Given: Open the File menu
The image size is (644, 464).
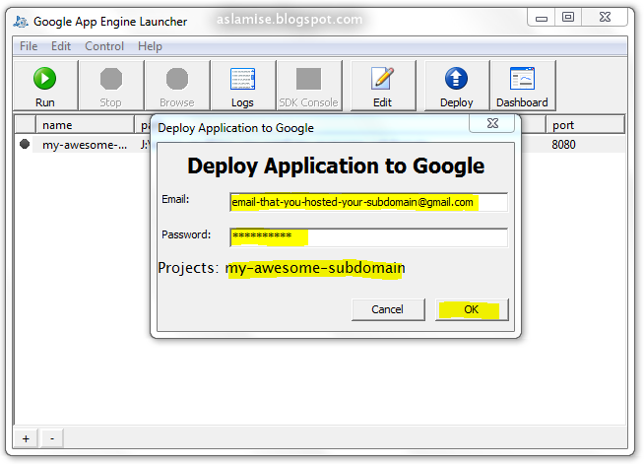Looking at the screenshot, I should (x=29, y=46).
